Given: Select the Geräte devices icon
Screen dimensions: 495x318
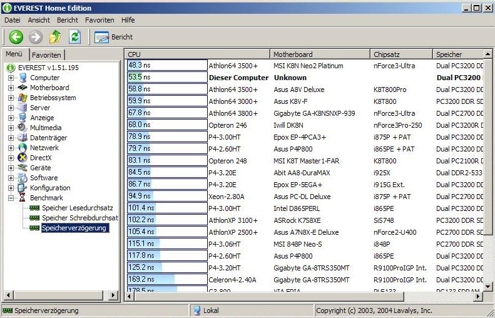Looking at the screenshot, I should click(23, 168).
